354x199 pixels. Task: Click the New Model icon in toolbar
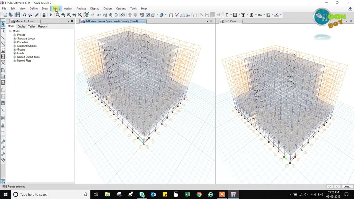tap(5, 15)
